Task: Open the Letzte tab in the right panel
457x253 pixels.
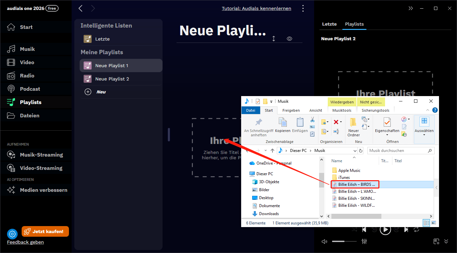Action: pos(329,24)
